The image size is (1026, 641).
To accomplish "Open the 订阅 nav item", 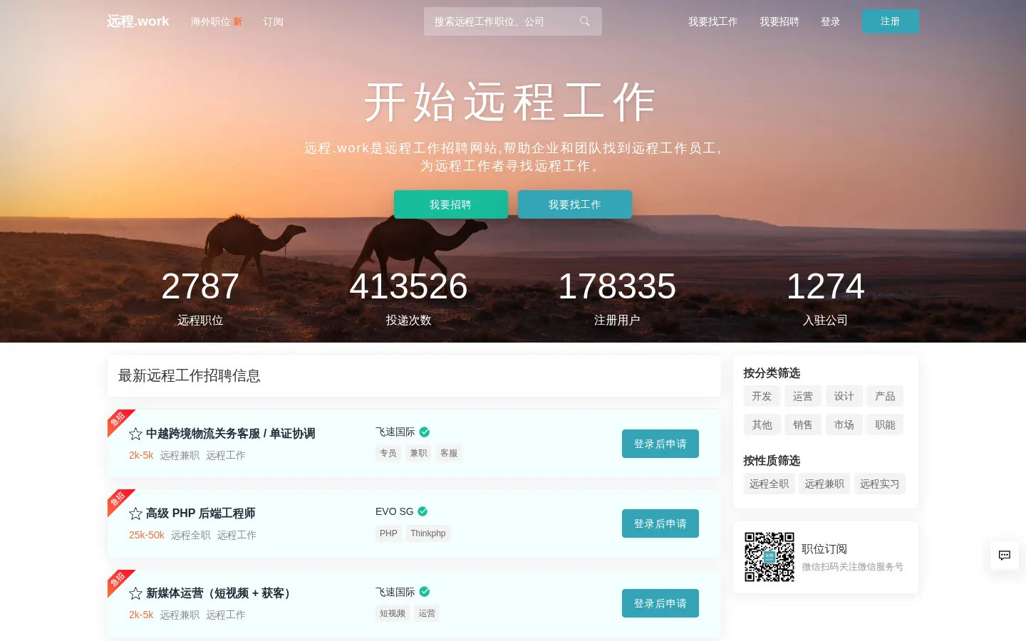I will 273,22.
